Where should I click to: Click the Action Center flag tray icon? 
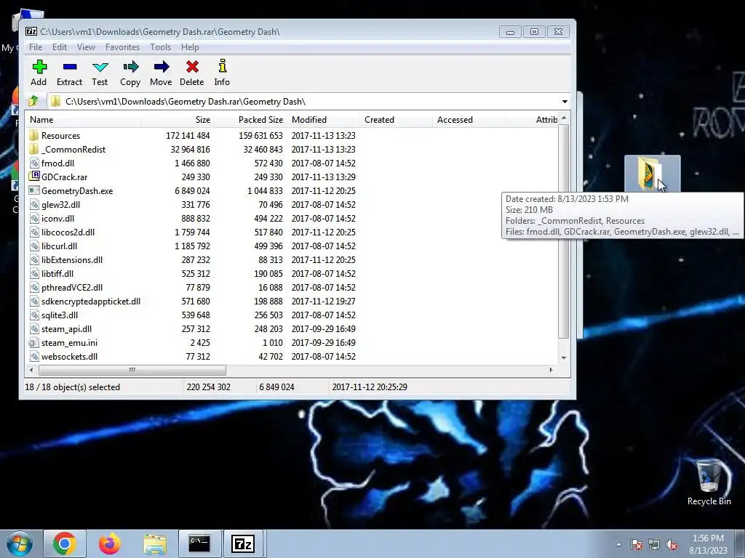click(x=637, y=544)
